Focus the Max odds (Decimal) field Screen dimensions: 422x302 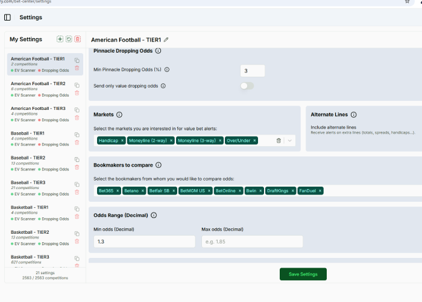click(x=252, y=242)
